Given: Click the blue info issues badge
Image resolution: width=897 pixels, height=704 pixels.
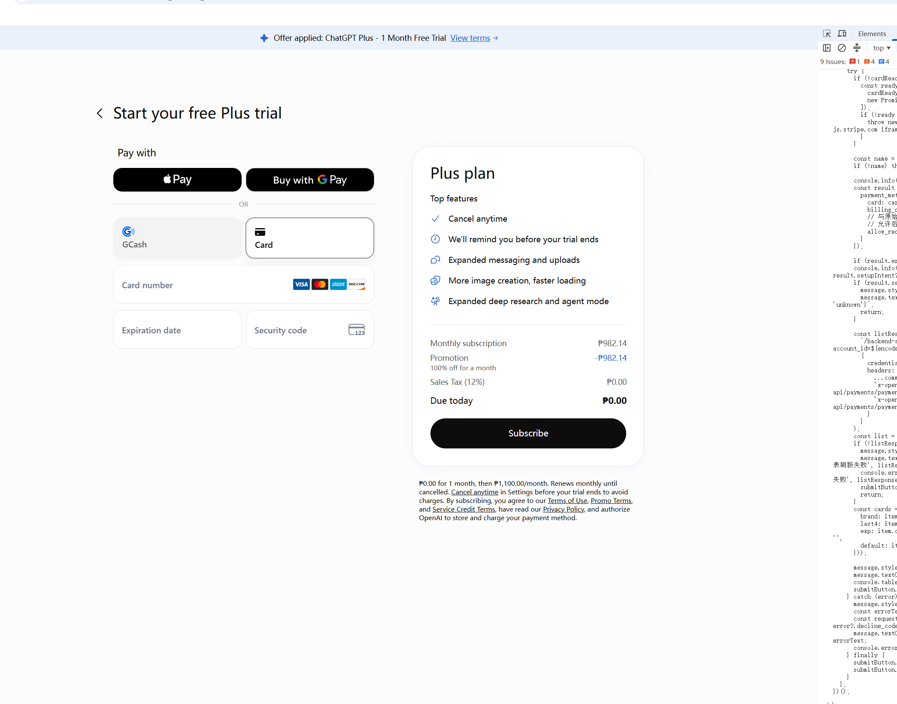Looking at the screenshot, I should [884, 62].
